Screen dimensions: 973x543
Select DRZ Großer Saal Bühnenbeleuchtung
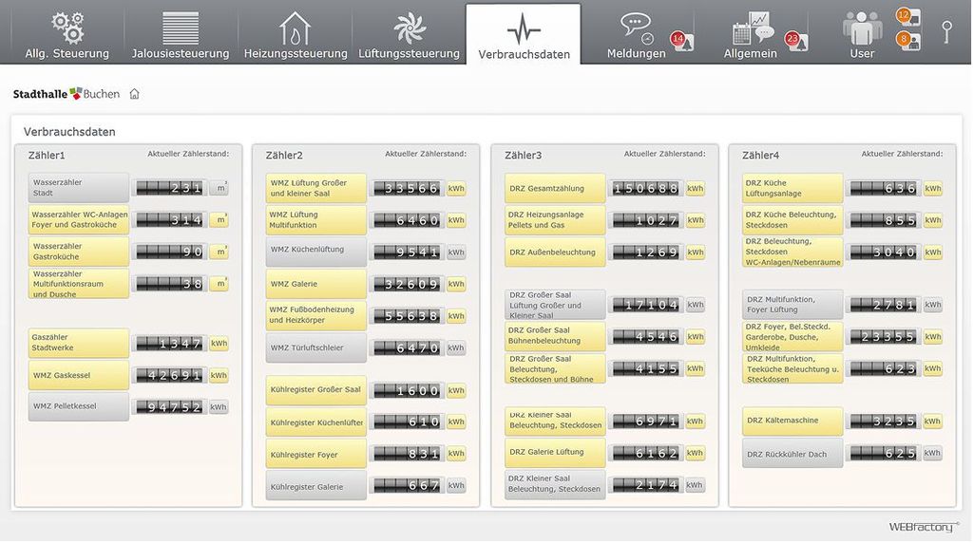coord(555,336)
